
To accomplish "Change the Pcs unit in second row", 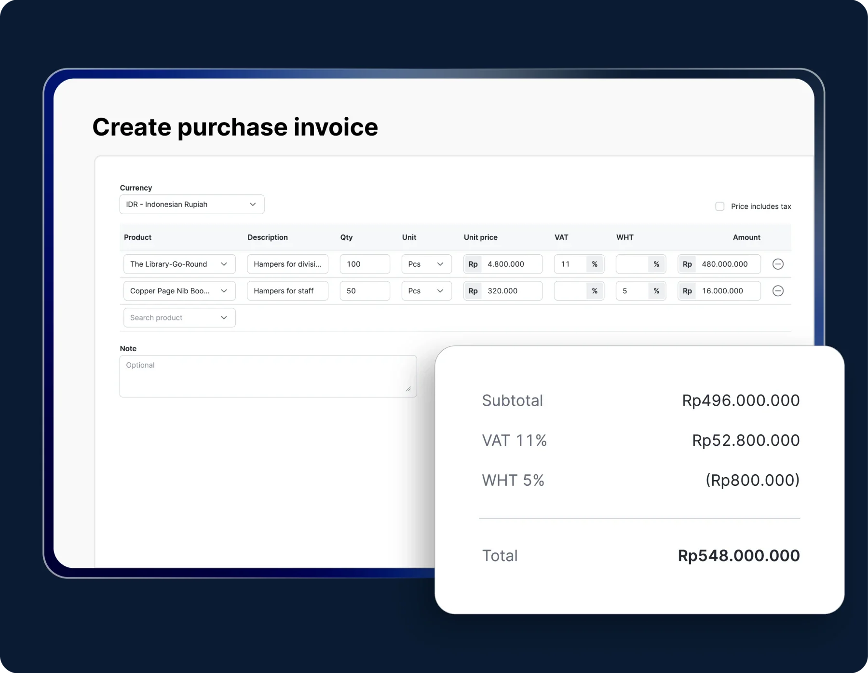I will click(x=426, y=291).
